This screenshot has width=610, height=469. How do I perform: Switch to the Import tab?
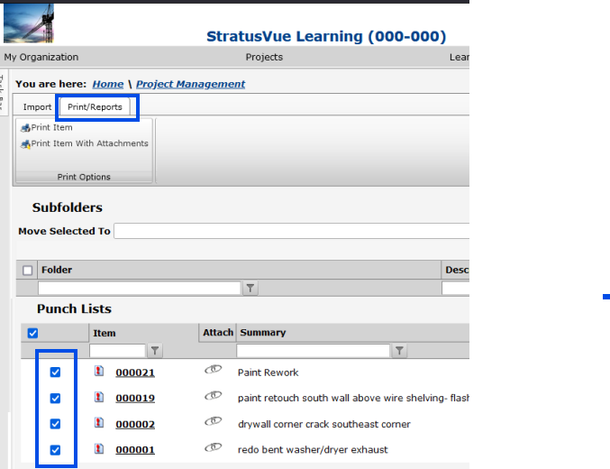(x=37, y=107)
